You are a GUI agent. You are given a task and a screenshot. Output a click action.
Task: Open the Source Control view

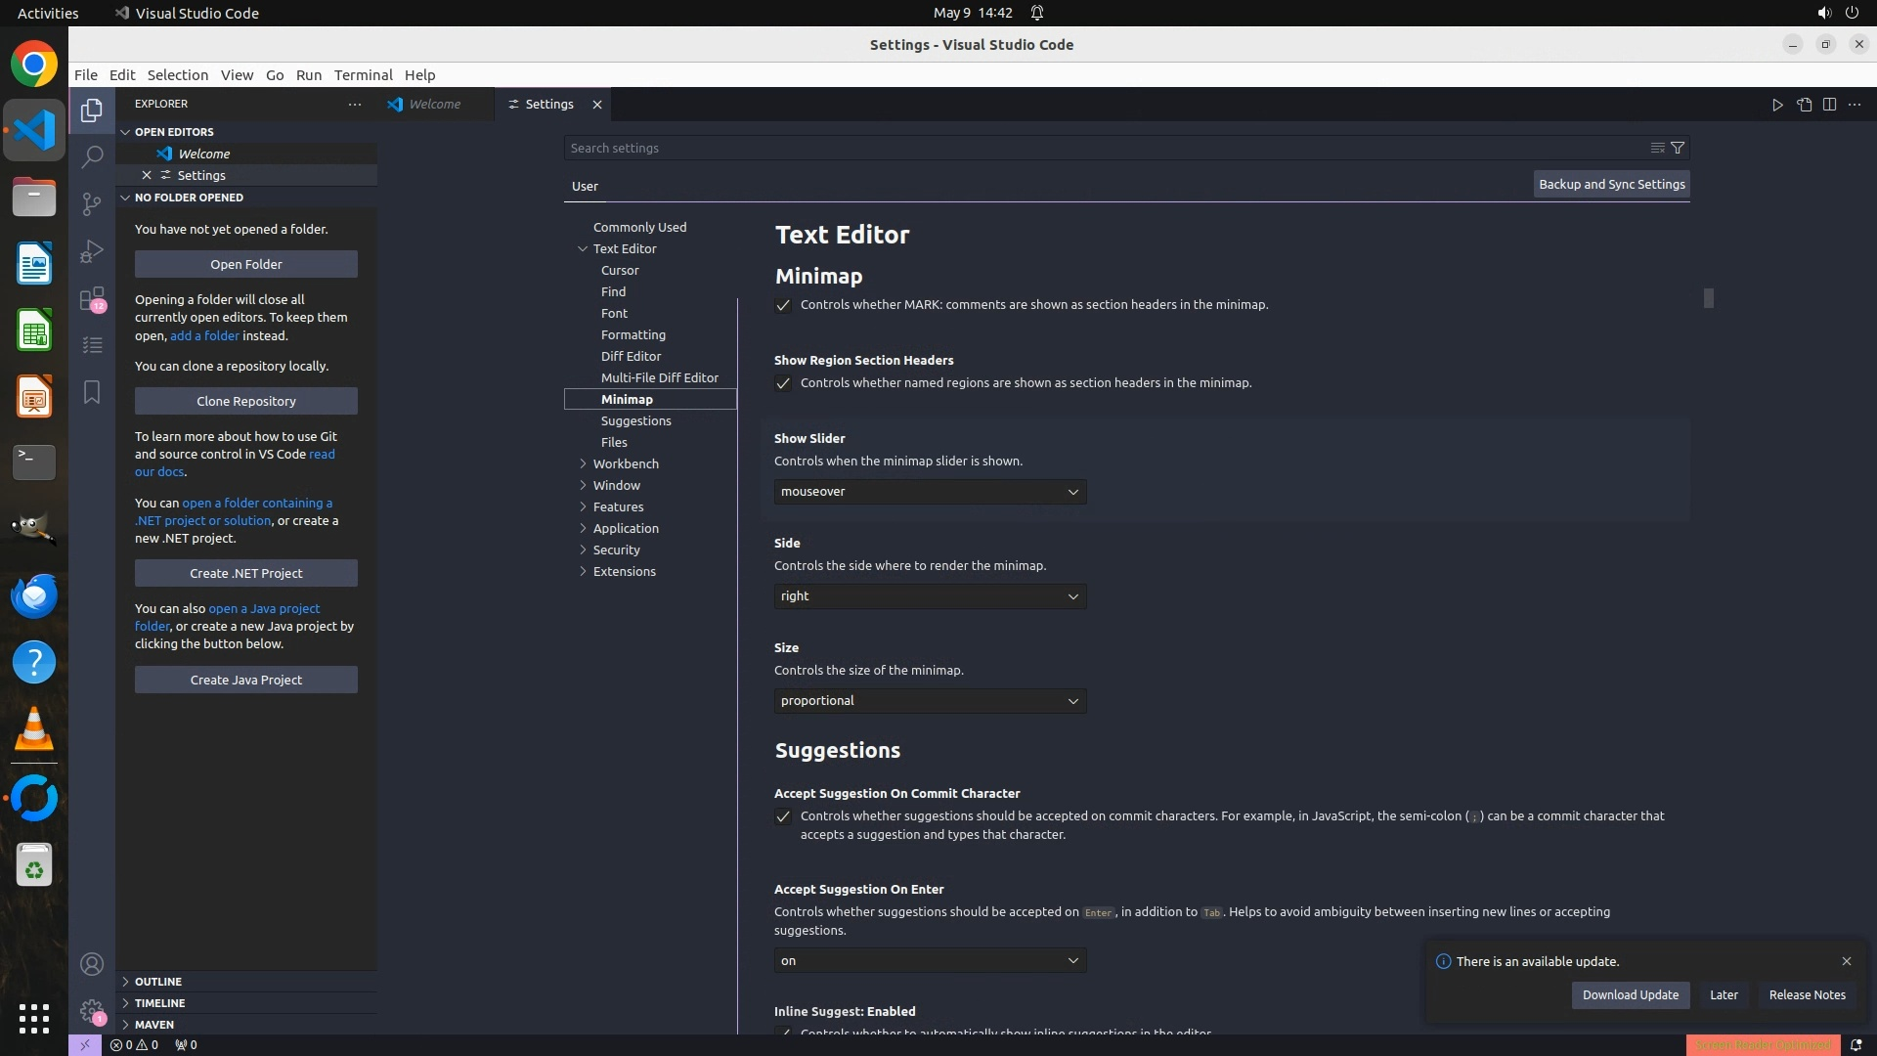click(x=92, y=203)
